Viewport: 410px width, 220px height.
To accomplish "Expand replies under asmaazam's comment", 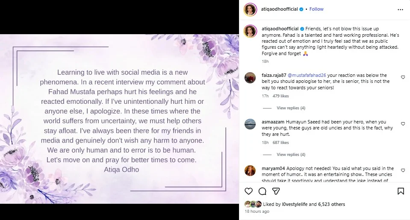I will coord(291,155).
